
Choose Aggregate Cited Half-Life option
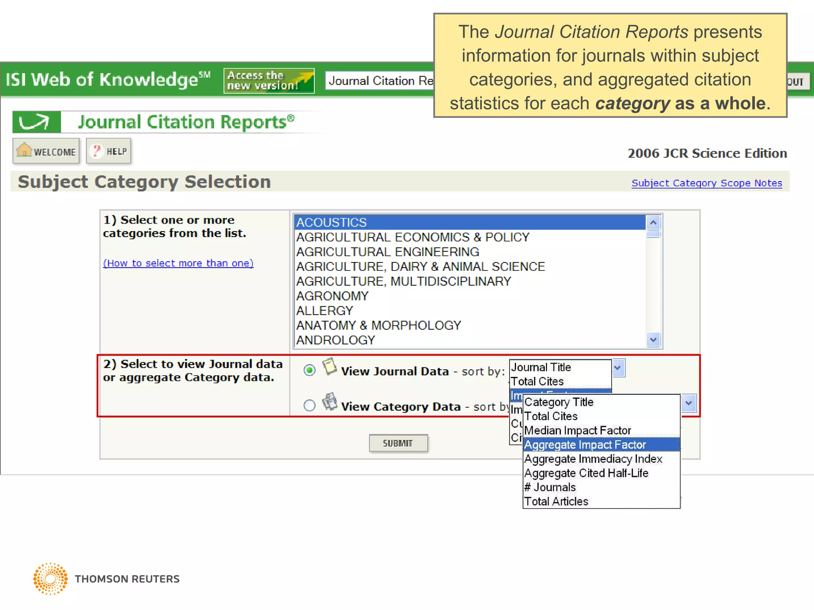[601, 473]
